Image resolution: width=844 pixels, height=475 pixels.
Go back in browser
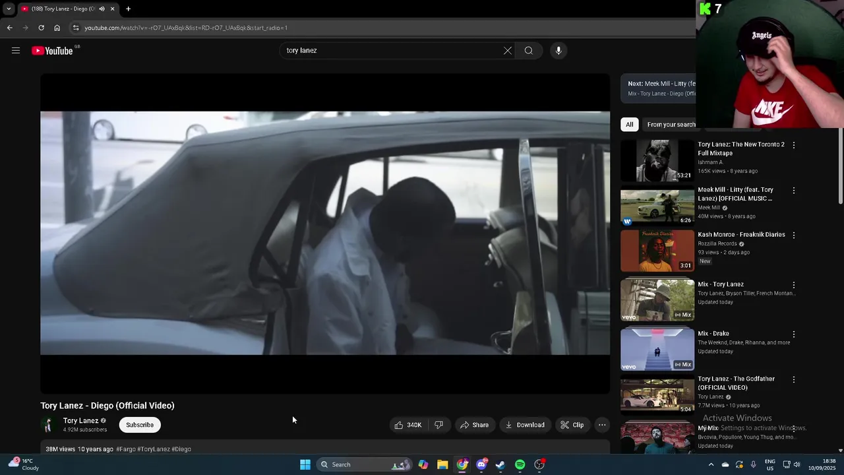click(9, 28)
